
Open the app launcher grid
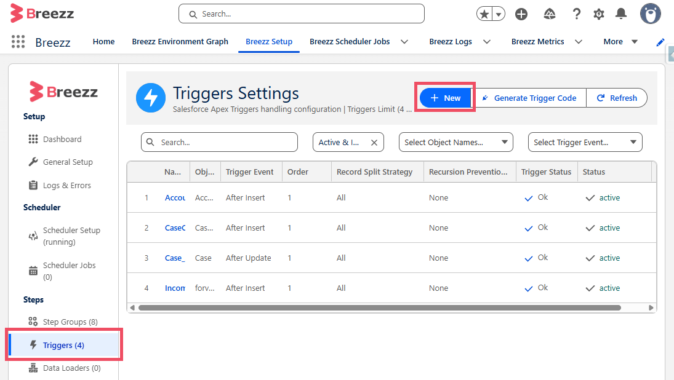coord(18,42)
